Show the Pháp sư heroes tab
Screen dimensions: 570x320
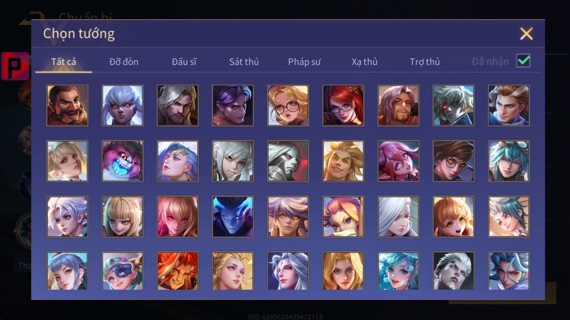pyautogui.click(x=304, y=62)
